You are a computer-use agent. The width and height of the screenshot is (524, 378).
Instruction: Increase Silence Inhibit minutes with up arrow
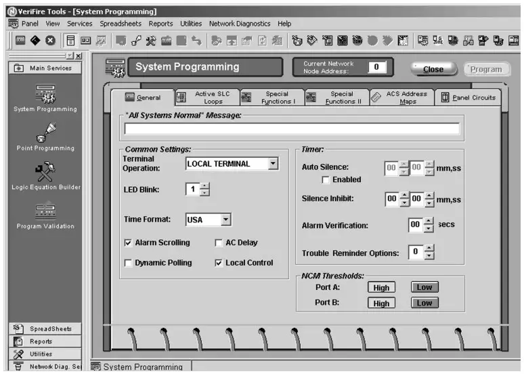point(404,195)
